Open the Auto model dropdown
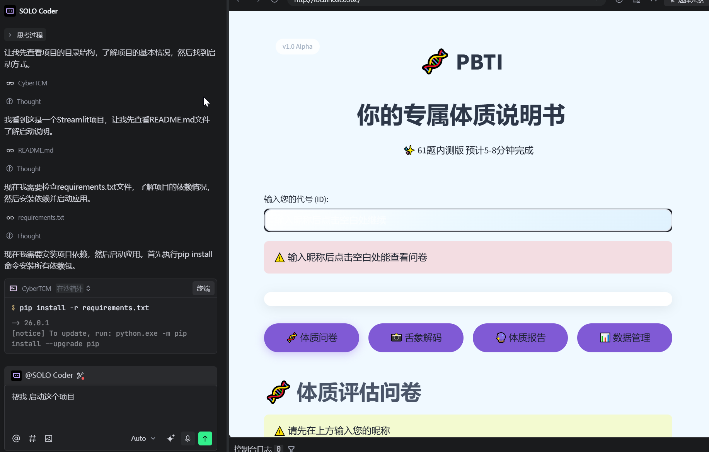 (x=143, y=438)
